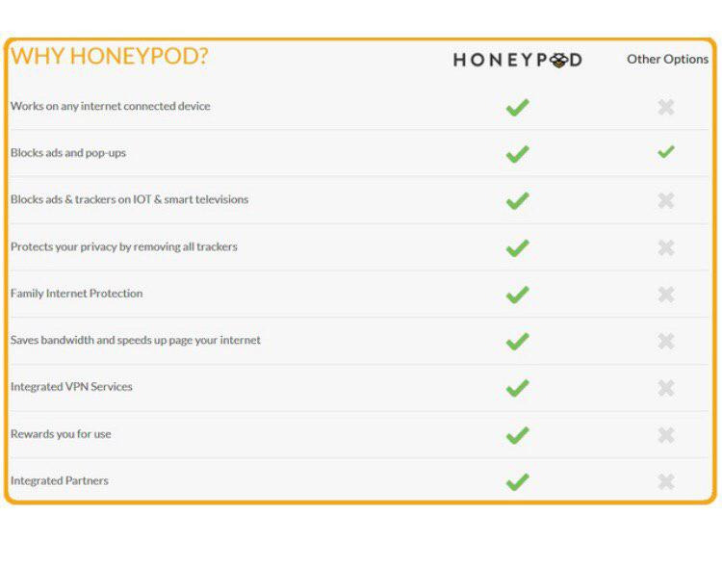
Task: Click gray X for Integrated Partners row
Action: 666,481
